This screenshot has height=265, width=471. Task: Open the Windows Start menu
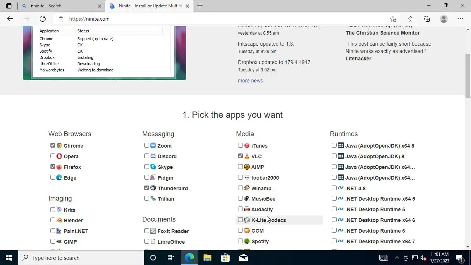(9, 258)
